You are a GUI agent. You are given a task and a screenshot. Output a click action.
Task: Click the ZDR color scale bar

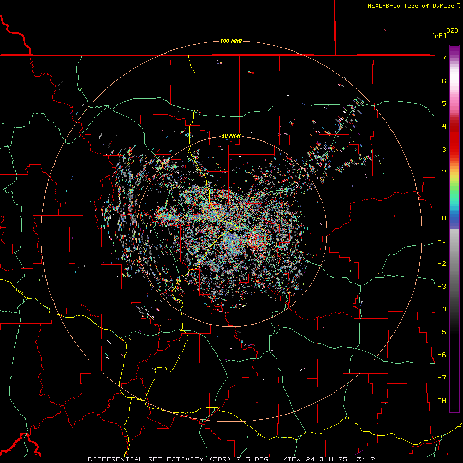[454, 228]
